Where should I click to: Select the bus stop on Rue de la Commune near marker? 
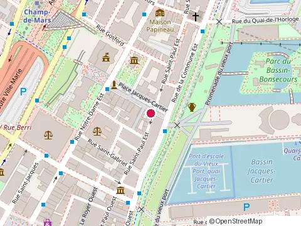tap(165, 131)
